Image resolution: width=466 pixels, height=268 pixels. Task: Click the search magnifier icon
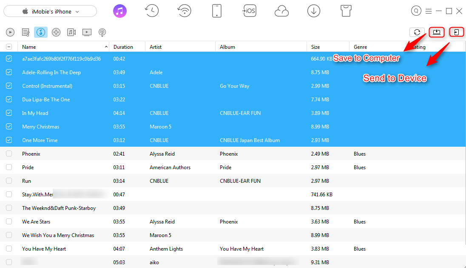(x=416, y=11)
